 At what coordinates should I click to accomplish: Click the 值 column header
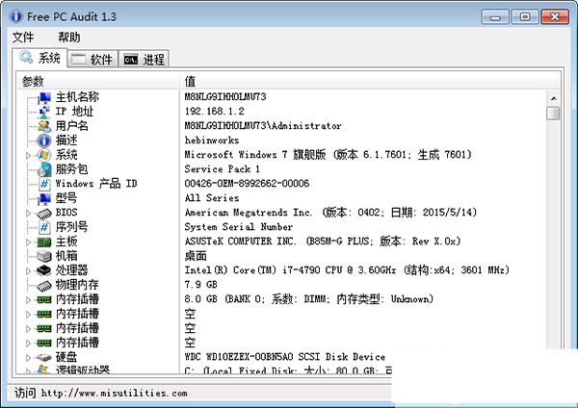[370, 81]
